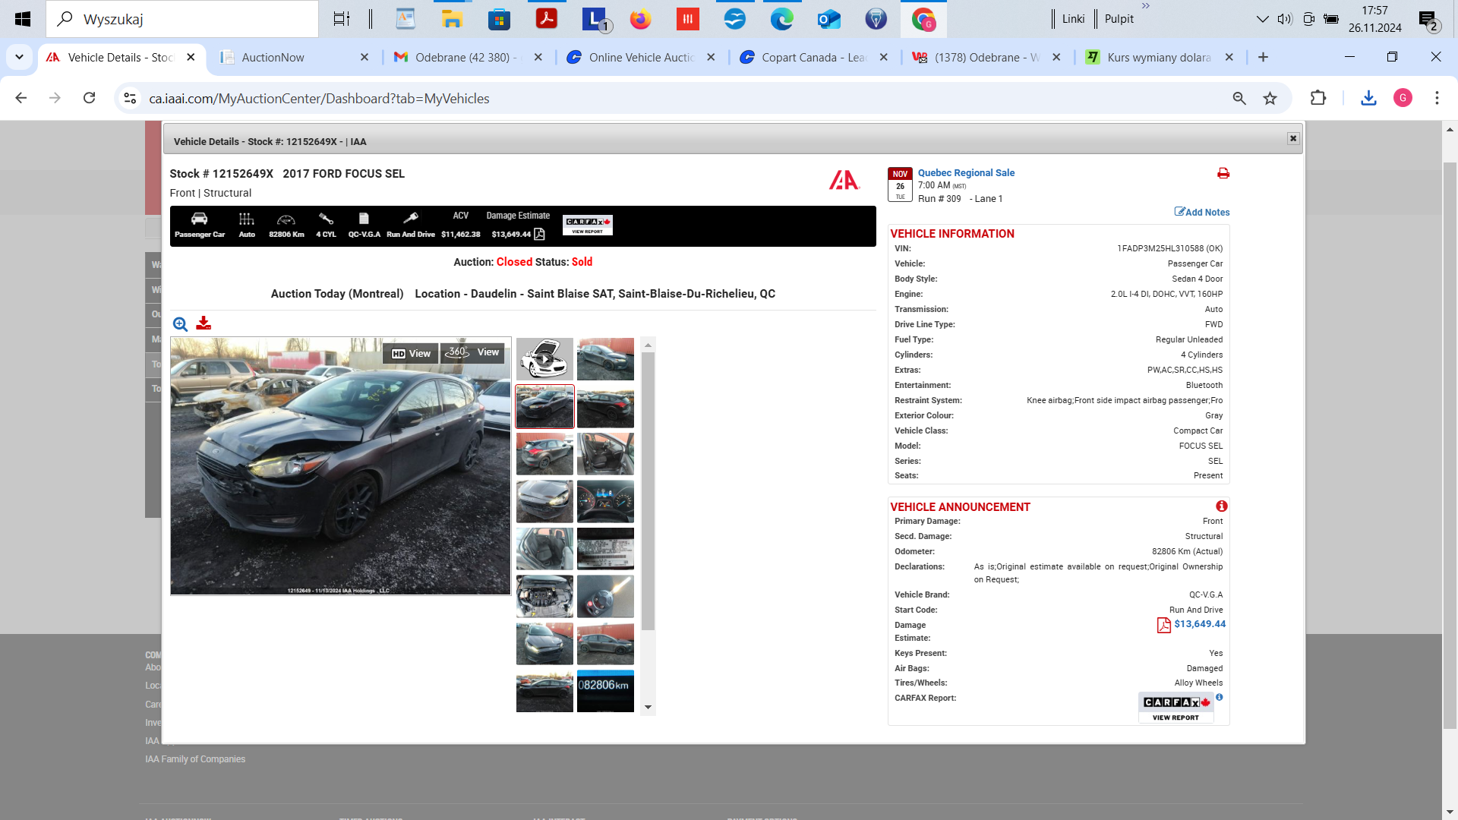Switch to Online Vehicle Auction tab
Image resolution: width=1458 pixels, height=820 pixels.
(x=640, y=57)
